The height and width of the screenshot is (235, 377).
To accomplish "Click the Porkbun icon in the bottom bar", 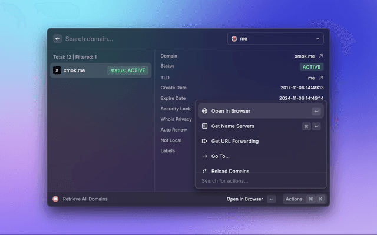I will pyautogui.click(x=56, y=199).
